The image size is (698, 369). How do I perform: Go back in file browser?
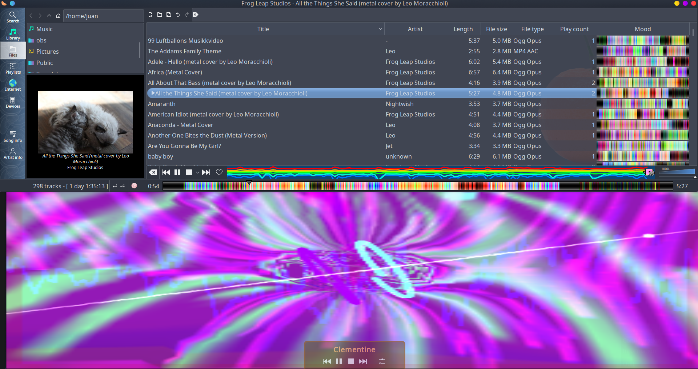(x=31, y=16)
